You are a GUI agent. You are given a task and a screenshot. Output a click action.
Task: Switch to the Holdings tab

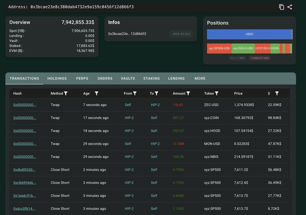(57, 78)
